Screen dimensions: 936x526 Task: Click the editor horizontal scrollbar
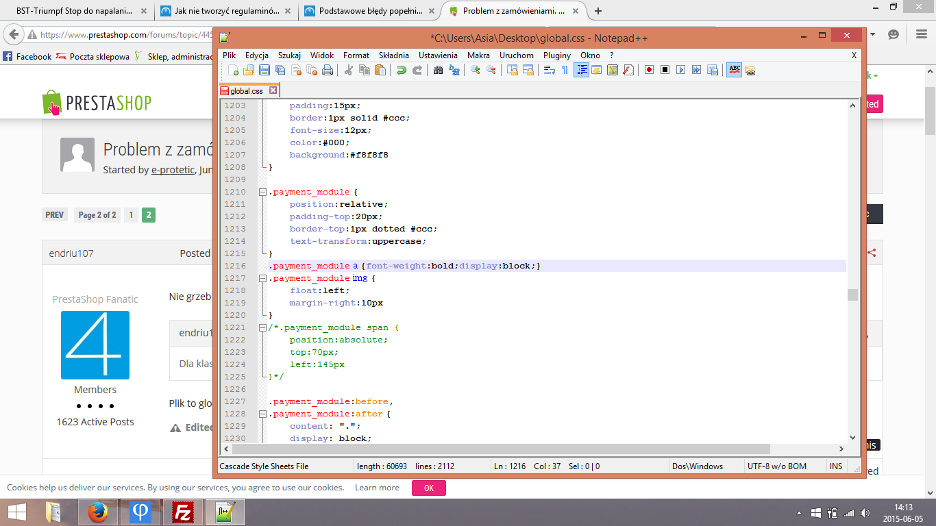pos(500,449)
